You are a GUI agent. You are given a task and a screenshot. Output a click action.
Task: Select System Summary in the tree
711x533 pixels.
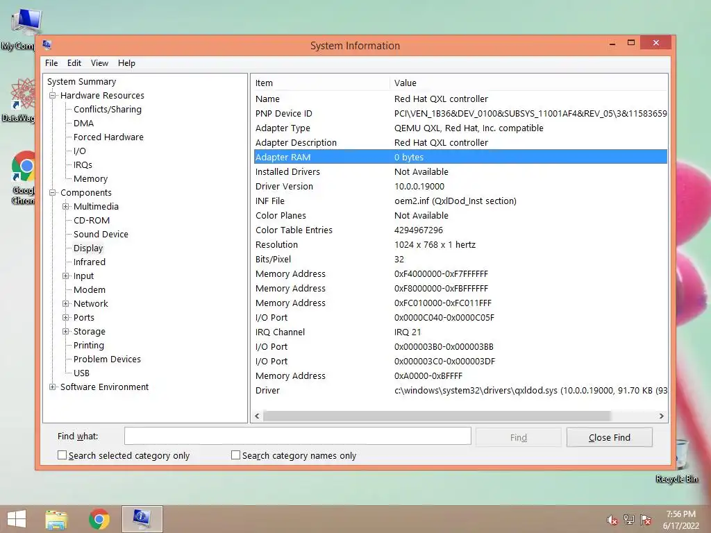pyautogui.click(x=82, y=82)
